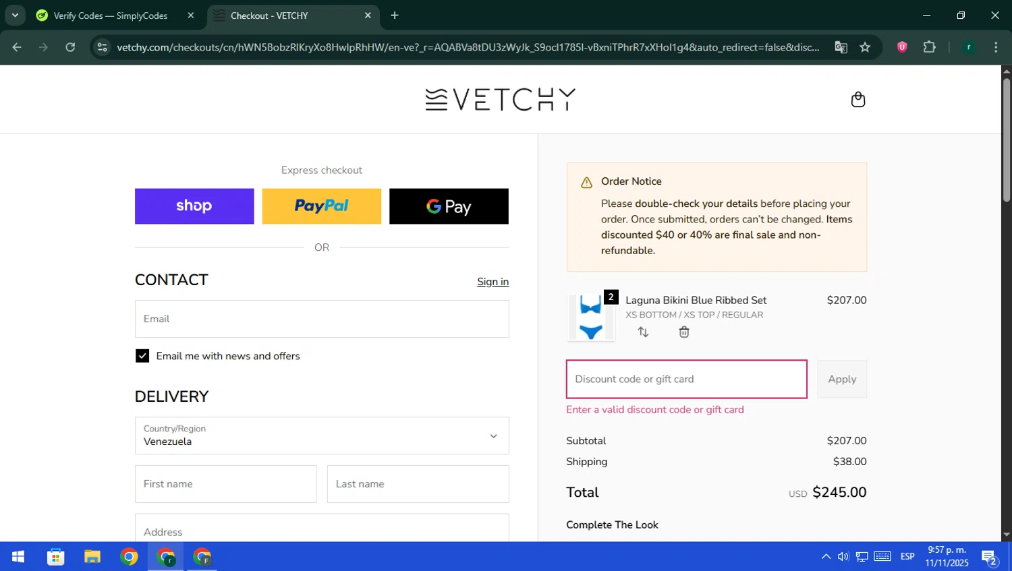The image size is (1012, 571).
Task: Switch to Checkout - VETCHY tab
Action: [x=293, y=16]
